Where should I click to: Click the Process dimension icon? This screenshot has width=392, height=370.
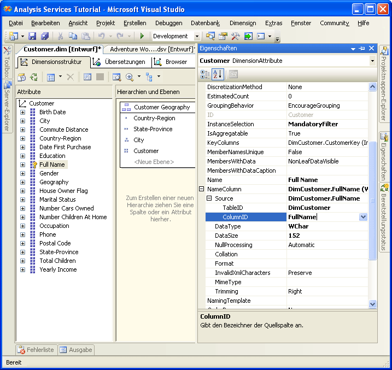click(22, 77)
